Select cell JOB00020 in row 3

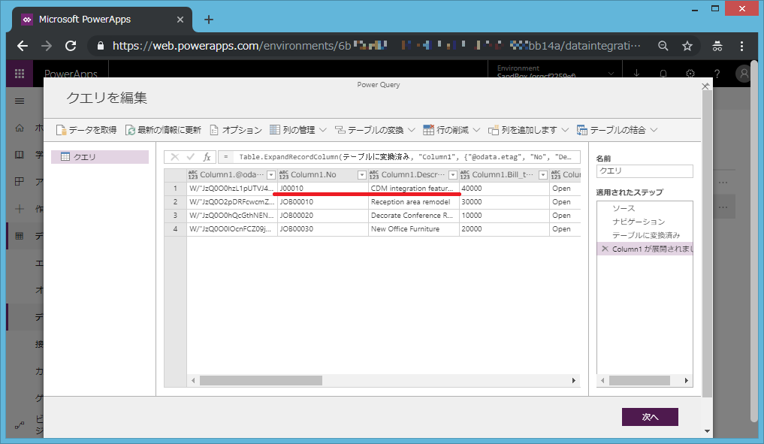pyautogui.click(x=323, y=216)
